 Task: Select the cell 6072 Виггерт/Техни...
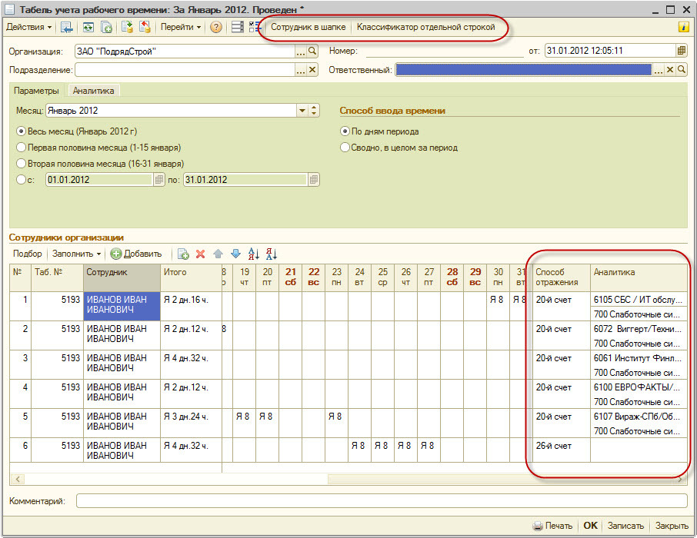point(639,329)
